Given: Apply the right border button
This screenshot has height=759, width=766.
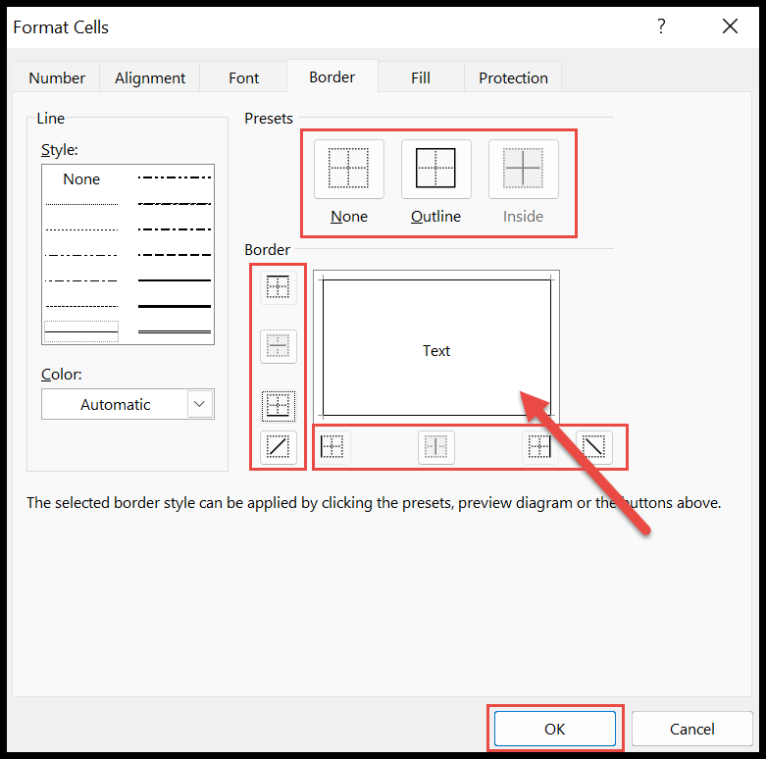Looking at the screenshot, I should click(x=539, y=447).
